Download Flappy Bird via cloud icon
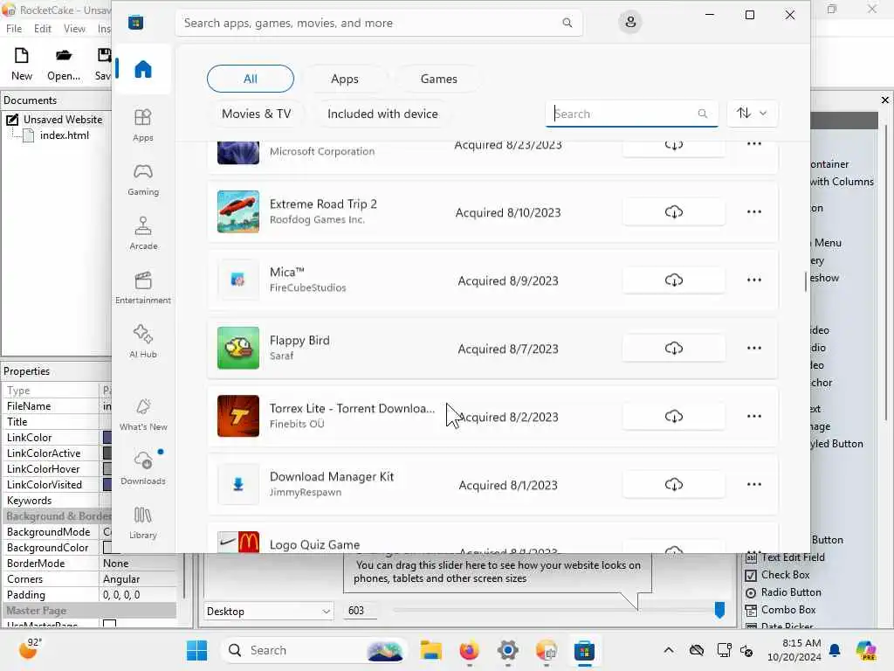Image resolution: width=894 pixels, height=671 pixels. tap(673, 348)
